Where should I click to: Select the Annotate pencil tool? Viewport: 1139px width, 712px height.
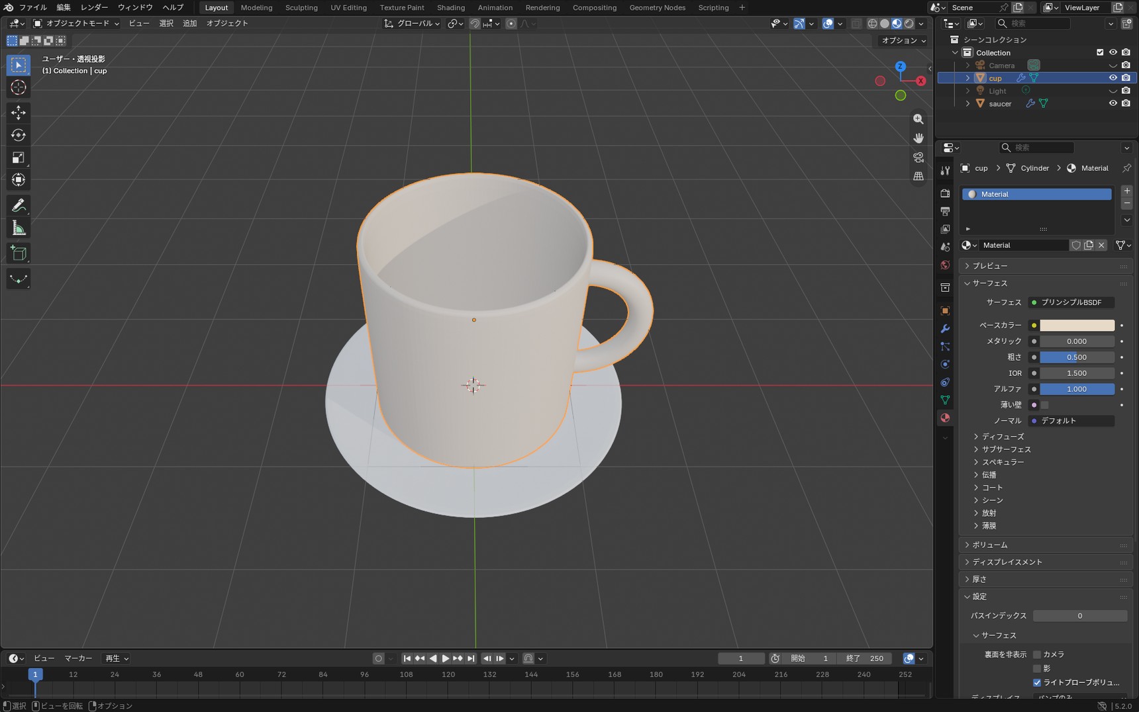click(x=19, y=205)
